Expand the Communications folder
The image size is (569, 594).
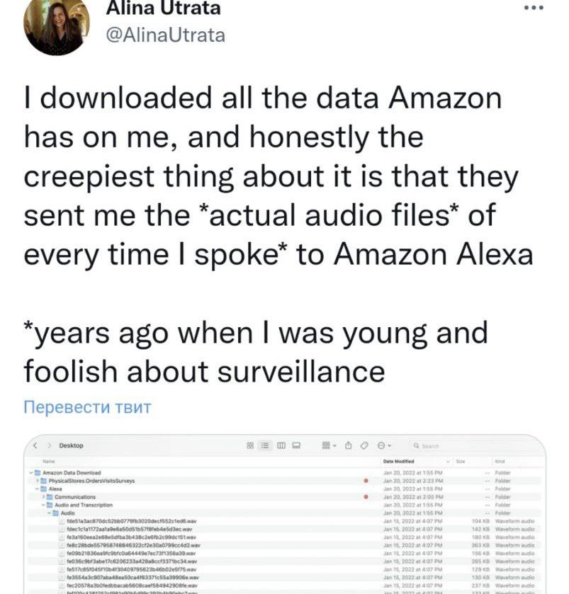click(43, 496)
